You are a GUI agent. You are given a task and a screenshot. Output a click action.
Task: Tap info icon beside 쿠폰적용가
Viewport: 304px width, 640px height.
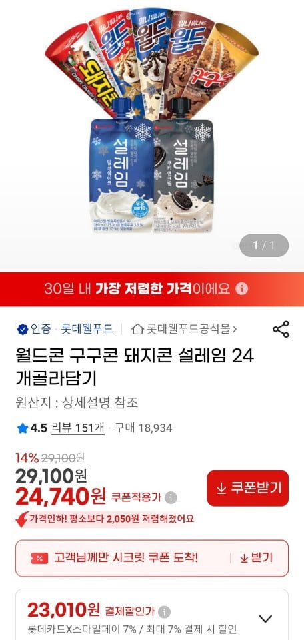[171, 498]
